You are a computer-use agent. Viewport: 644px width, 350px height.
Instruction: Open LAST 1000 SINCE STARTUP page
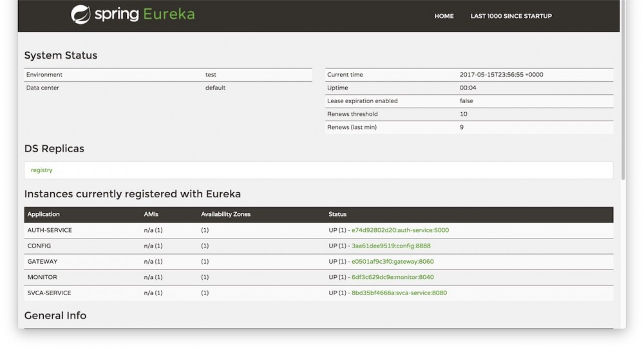point(511,16)
